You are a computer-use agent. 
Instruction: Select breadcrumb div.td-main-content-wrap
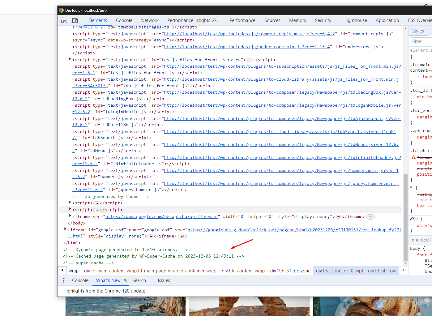click(x=150, y=271)
